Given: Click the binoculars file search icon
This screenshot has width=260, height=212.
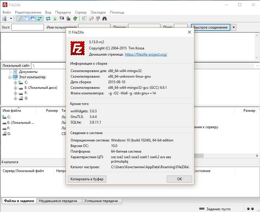Looking at the screenshot, I should point(105,19).
